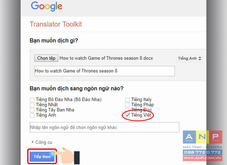Click the blue Tiếp theo button
This screenshot has width=227, height=165.
pyautogui.click(x=42, y=157)
